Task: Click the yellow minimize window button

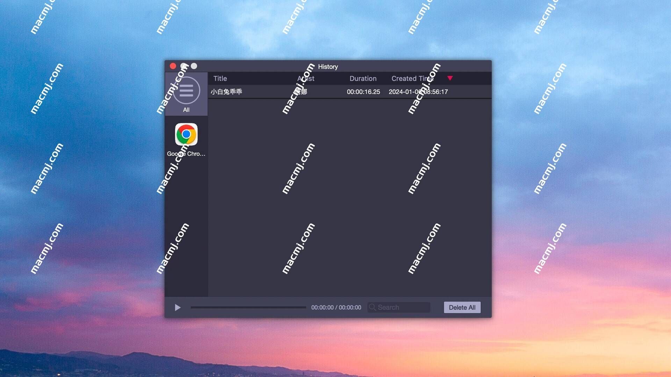Action: (x=183, y=66)
